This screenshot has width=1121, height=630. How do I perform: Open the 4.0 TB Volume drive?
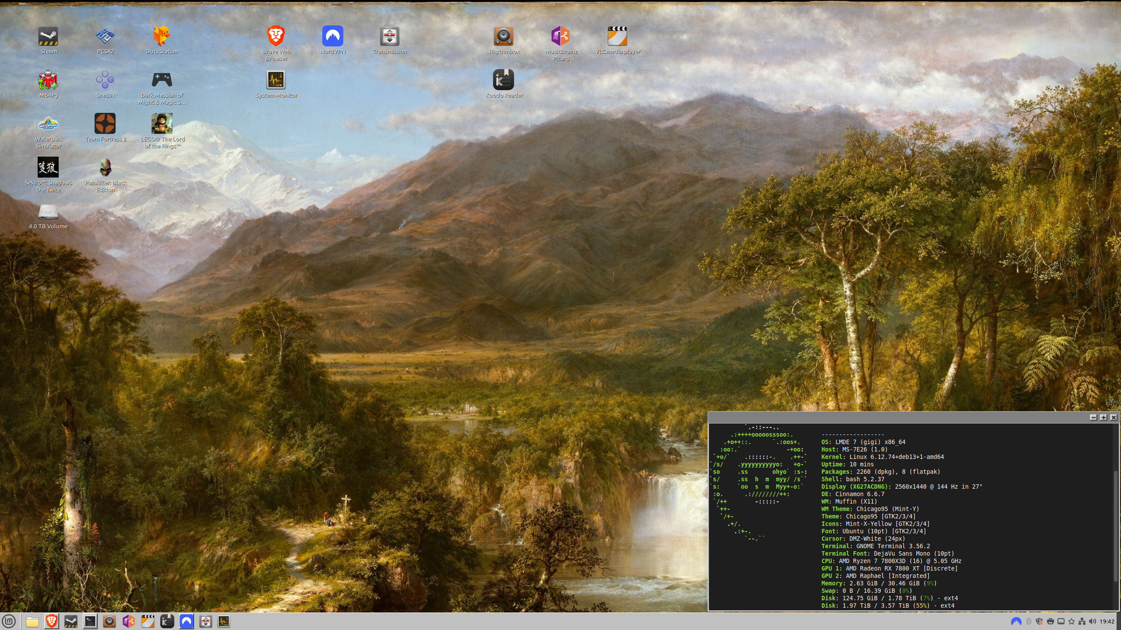click(x=48, y=213)
